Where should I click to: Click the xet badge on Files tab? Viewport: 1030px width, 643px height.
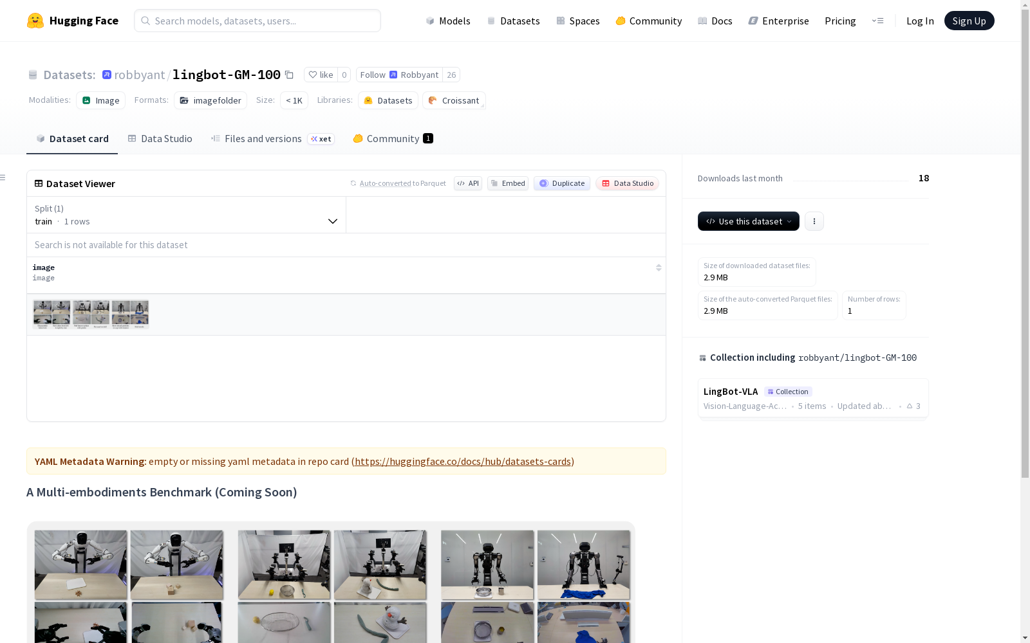pos(321,139)
